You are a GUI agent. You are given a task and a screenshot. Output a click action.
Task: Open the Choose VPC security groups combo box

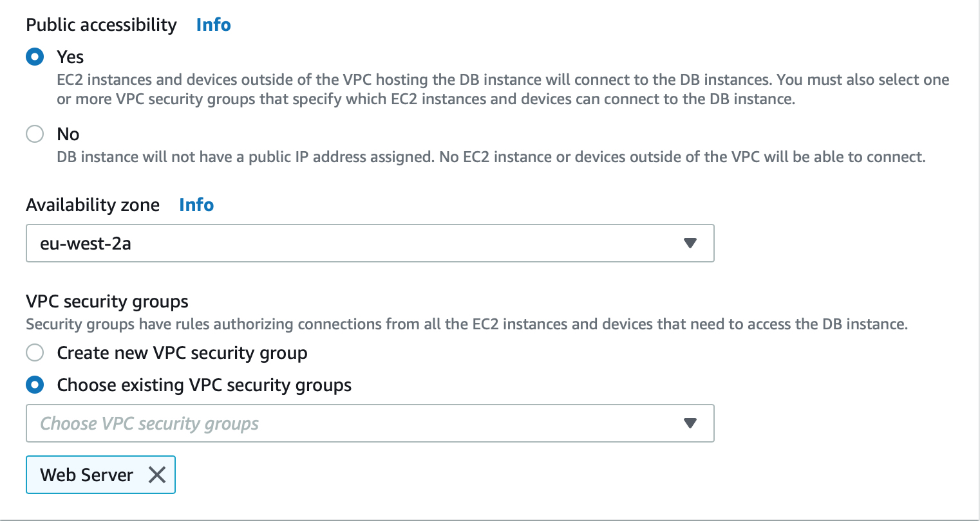pyautogui.click(x=370, y=423)
